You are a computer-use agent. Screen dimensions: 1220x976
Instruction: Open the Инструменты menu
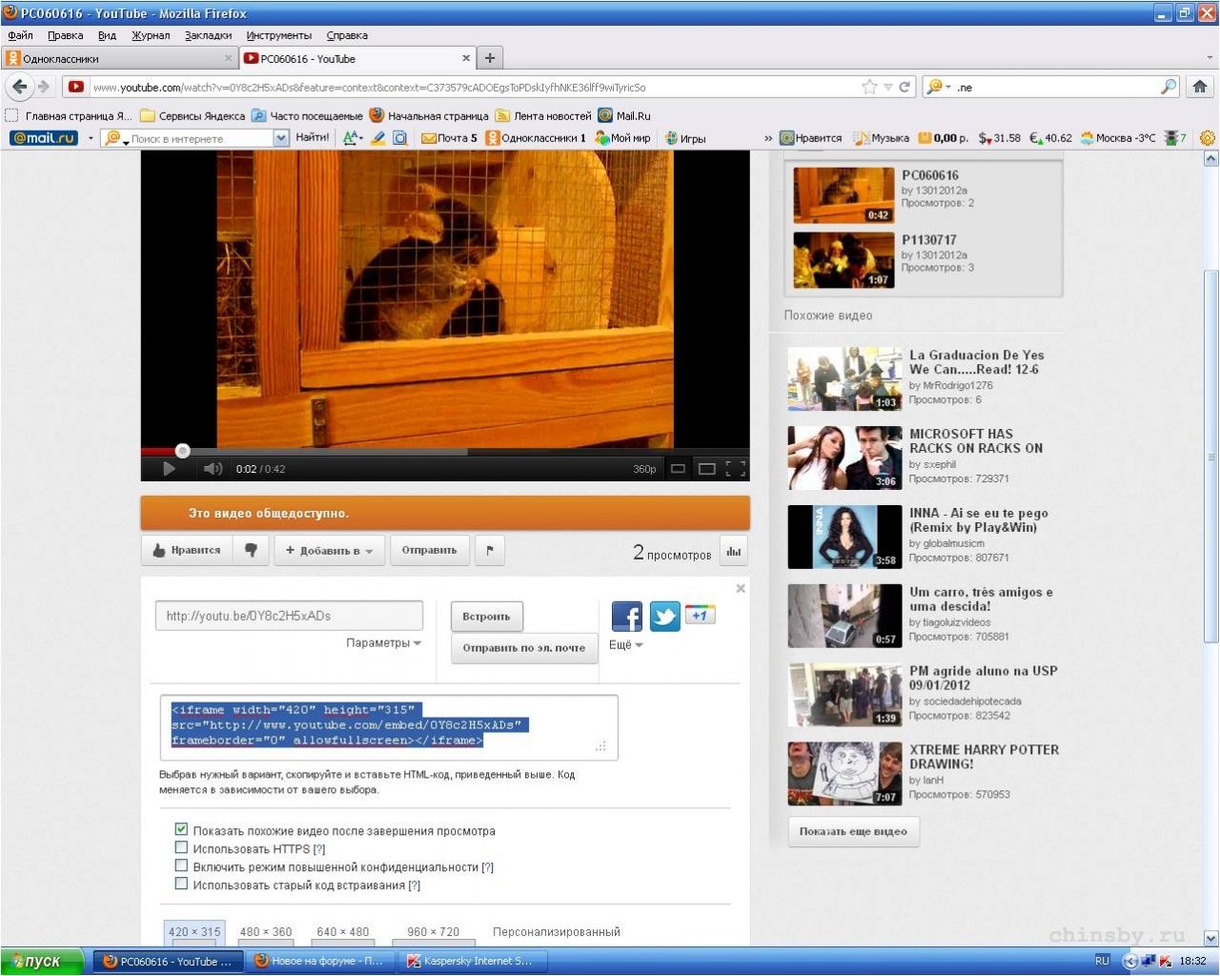click(278, 35)
